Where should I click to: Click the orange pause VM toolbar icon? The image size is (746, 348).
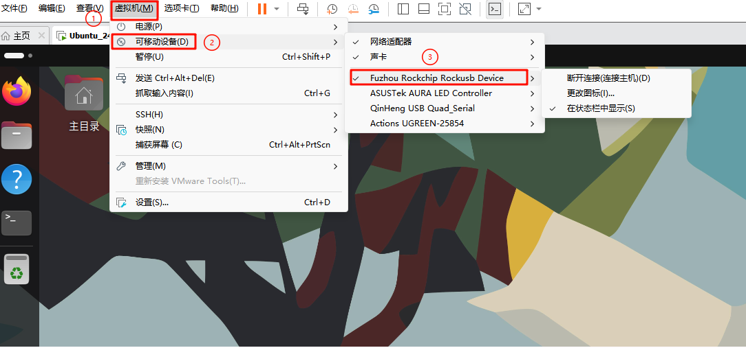click(262, 9)
